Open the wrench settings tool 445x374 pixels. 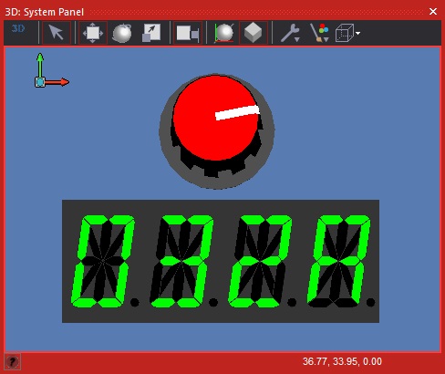[x=288, y=33]
